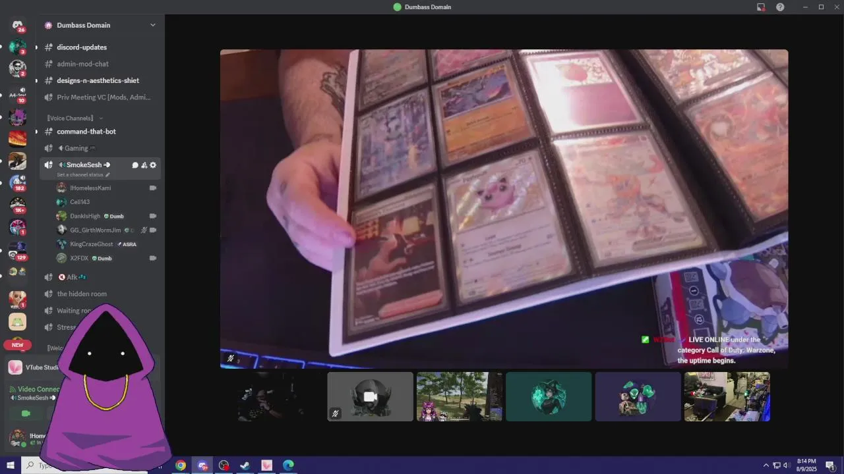This screenshot has width=844, height=474.
Task: Open chat for SmokeSesh voice channel
Action: 135,165
